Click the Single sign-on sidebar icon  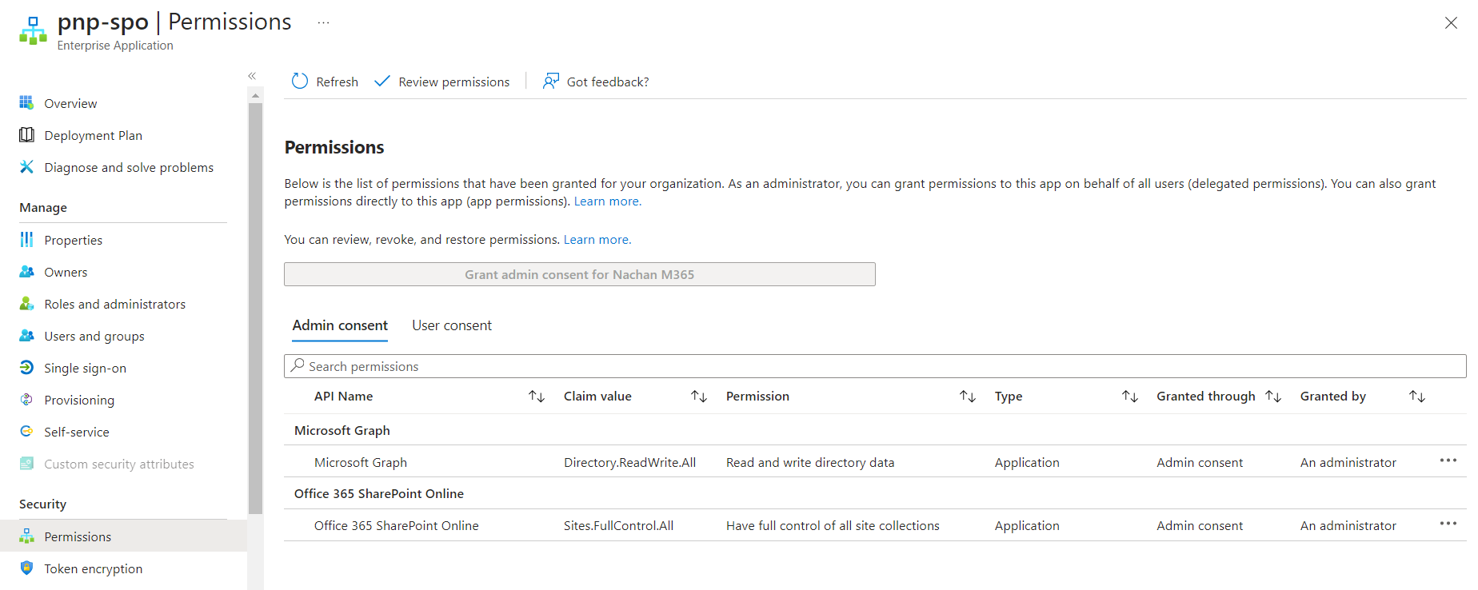[x=26, y=368]
